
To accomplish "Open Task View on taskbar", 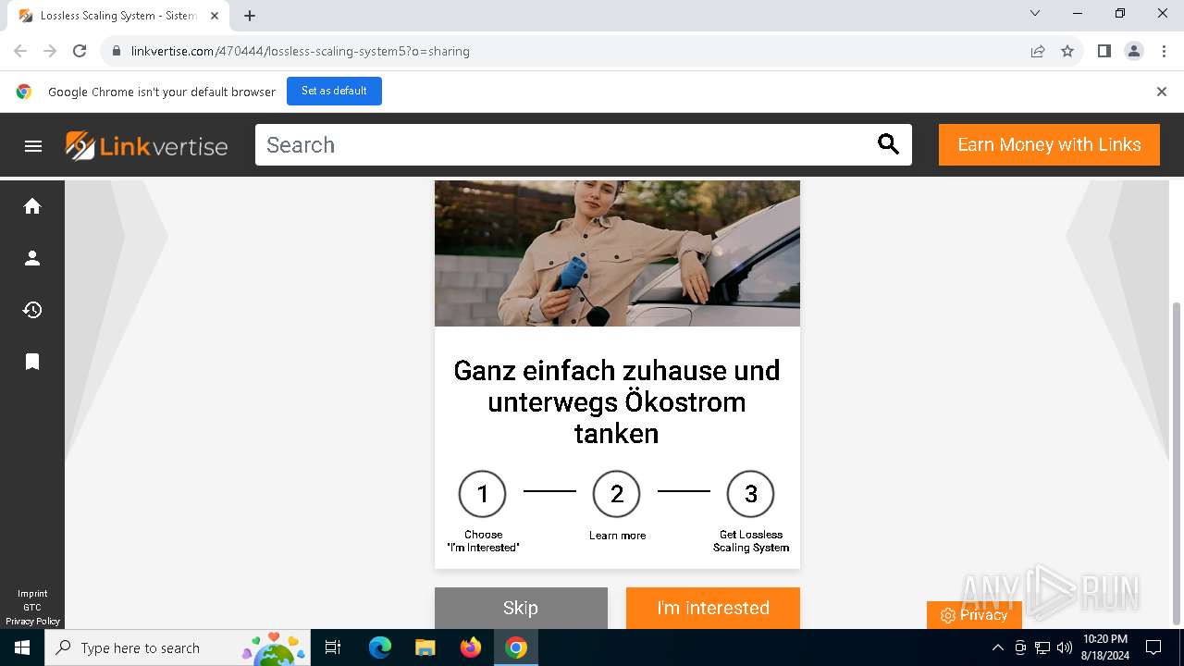I will [333, 647].
